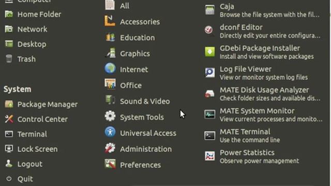Click 'Install and view software packages' text

(267, 56)
